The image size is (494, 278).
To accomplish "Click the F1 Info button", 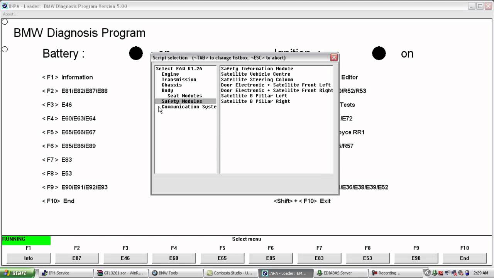I will coord(29,258).
